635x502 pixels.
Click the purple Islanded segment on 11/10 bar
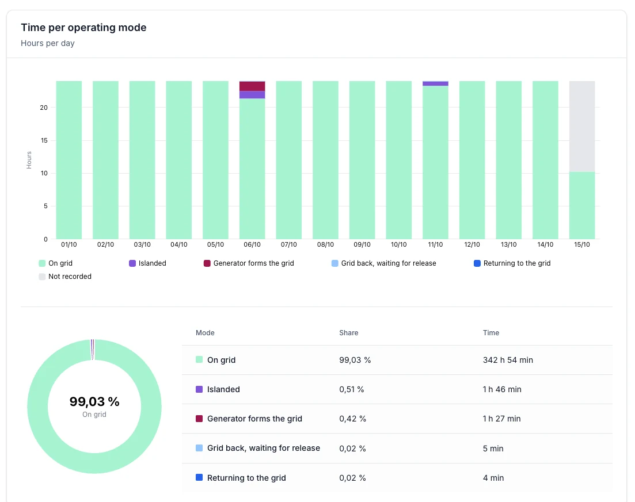(x=435, y=83)
